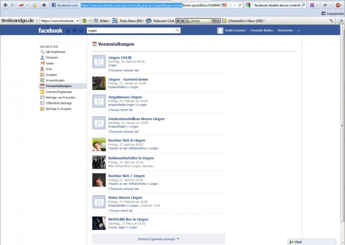Open Reise Messe Lingen event
The image size is (345, 245).
click(x=125, y=198)
